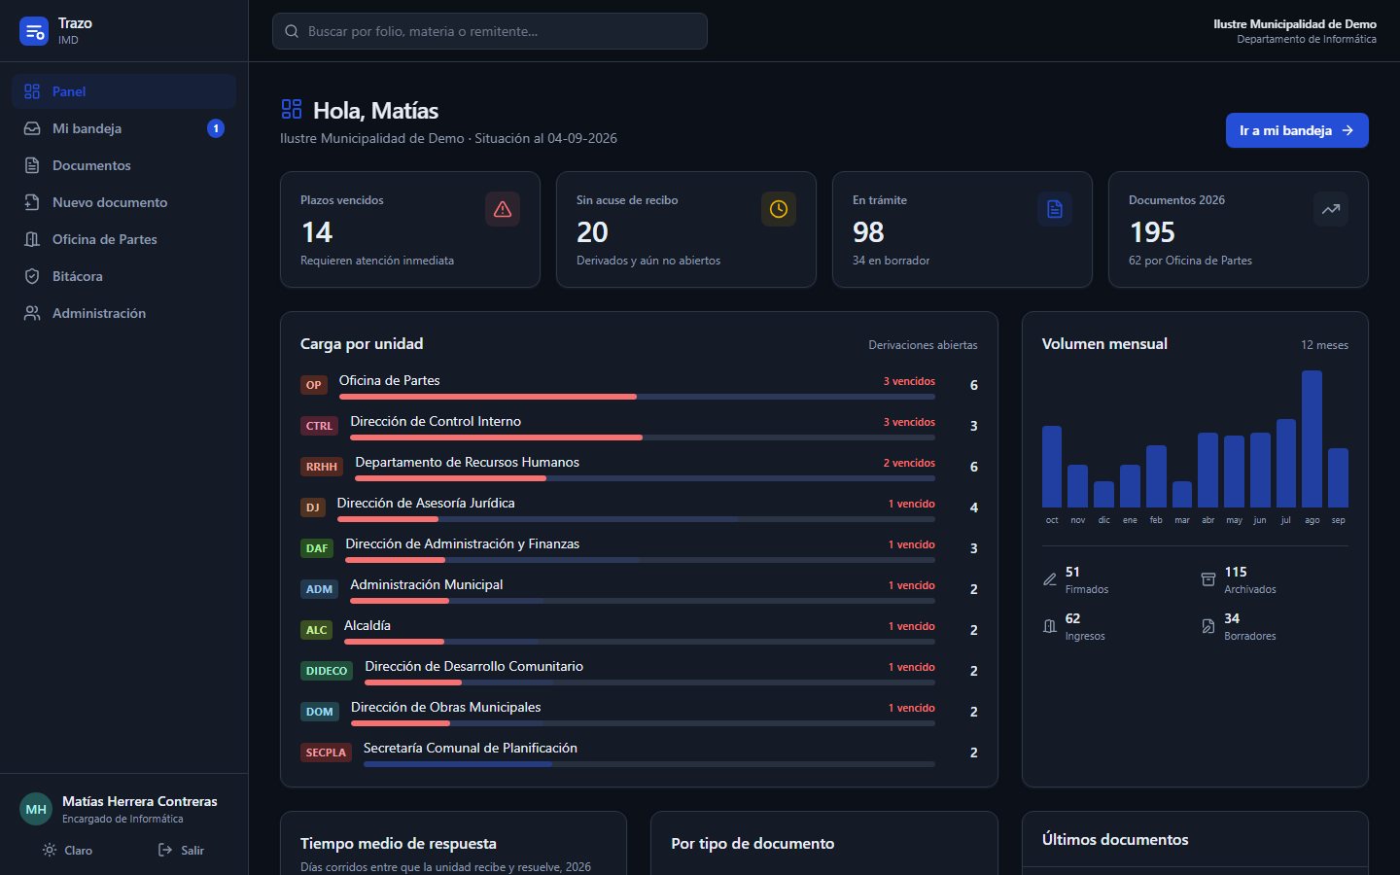Screen dimensions: 1400x875
Task: Click the ago bar in Volumen mensual chart
Action: point(1312,438)
